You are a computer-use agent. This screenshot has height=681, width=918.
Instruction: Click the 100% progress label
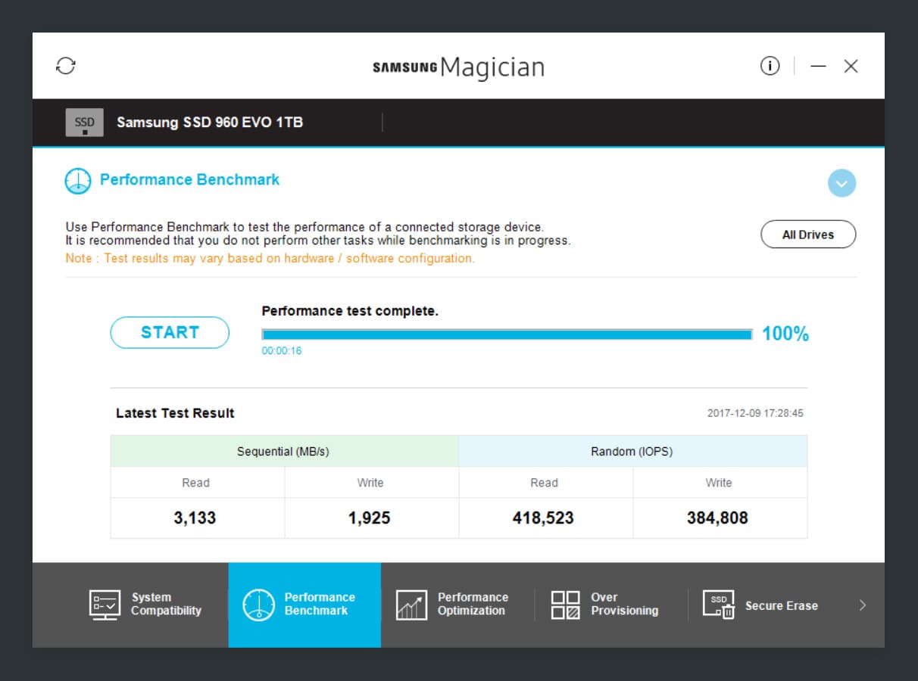785,334
